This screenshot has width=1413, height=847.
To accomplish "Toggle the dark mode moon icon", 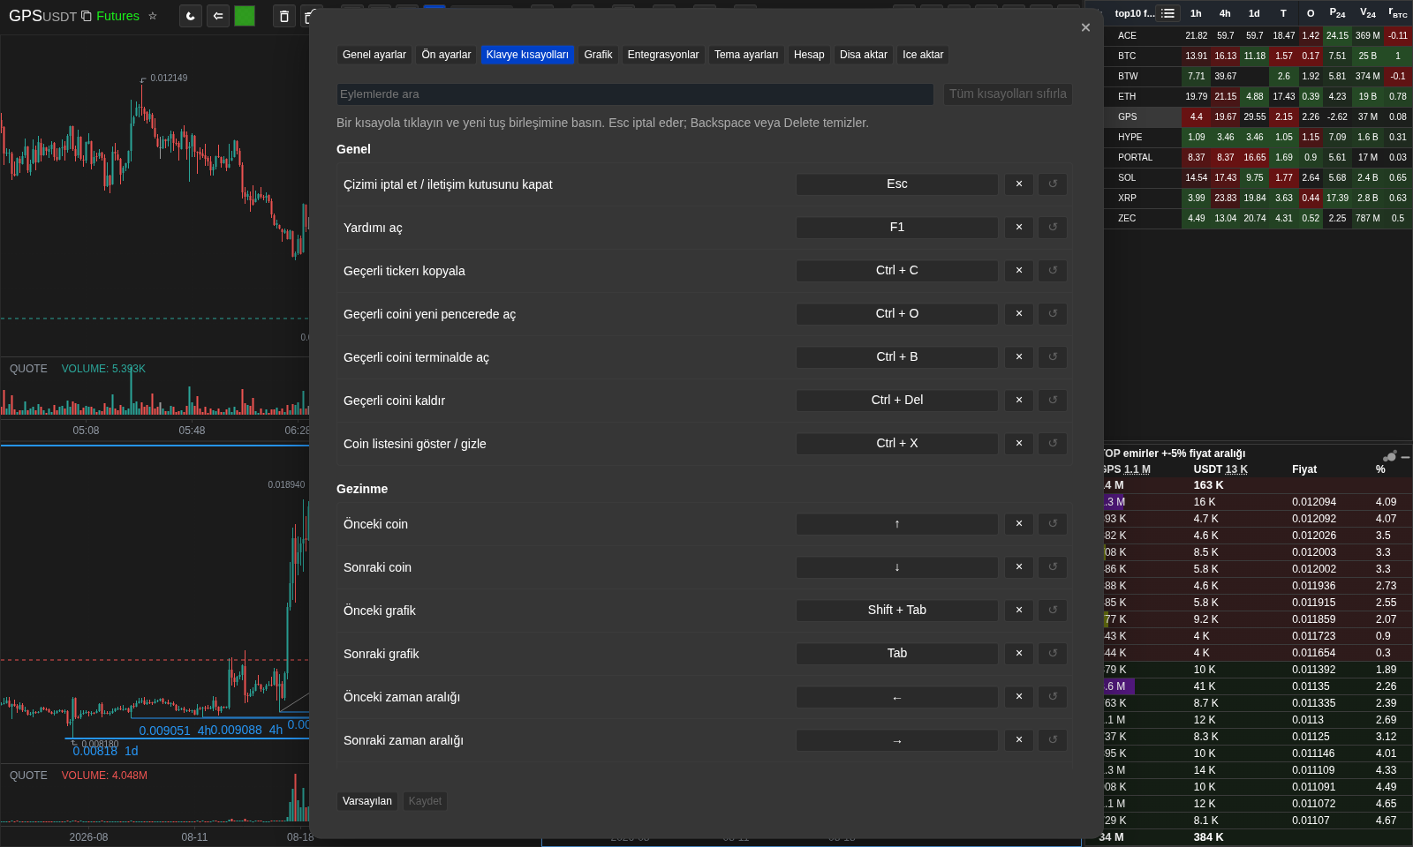I will [191, 16].
